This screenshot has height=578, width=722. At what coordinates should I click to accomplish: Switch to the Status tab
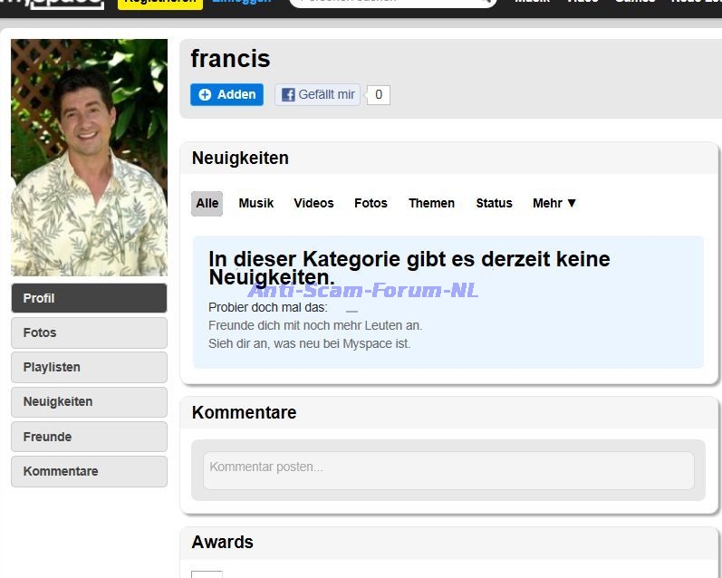point(494,203)
